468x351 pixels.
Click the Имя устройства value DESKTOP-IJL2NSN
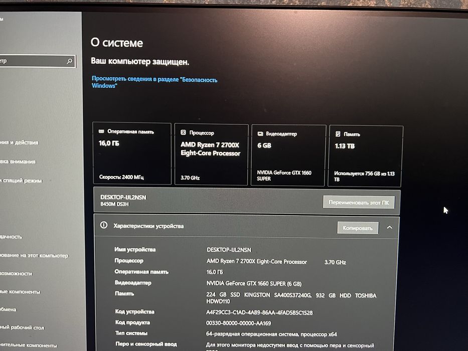coord(229,250)
